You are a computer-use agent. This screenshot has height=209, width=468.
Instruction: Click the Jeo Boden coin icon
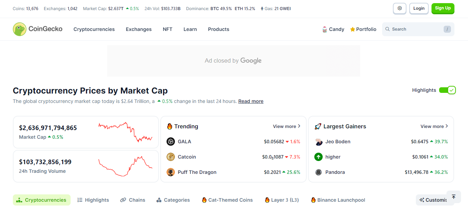point(318,142)
